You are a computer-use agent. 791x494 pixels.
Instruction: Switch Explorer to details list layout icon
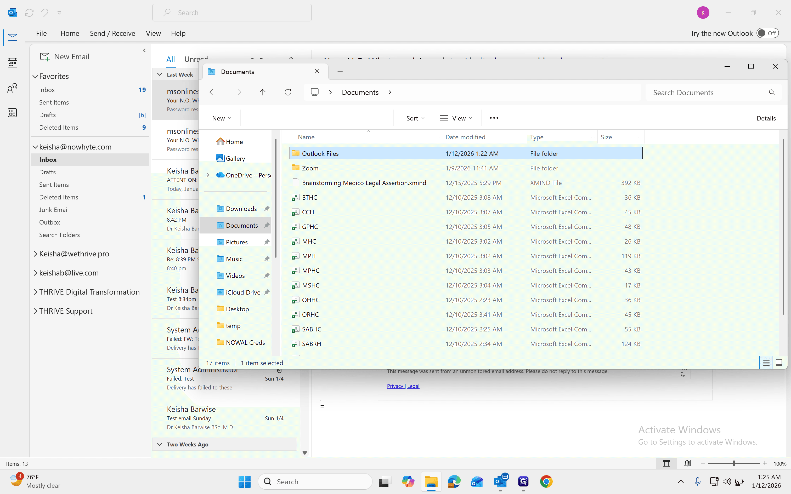(x=766, y=363)
